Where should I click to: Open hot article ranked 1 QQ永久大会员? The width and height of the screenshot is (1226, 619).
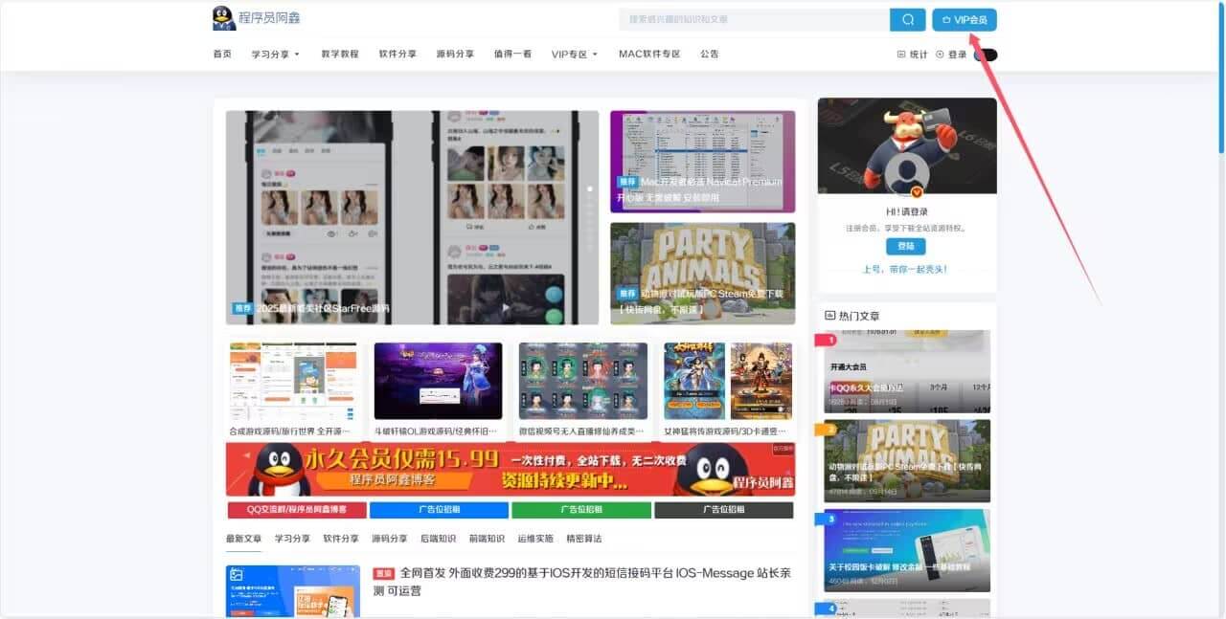[x=907, y=371]
